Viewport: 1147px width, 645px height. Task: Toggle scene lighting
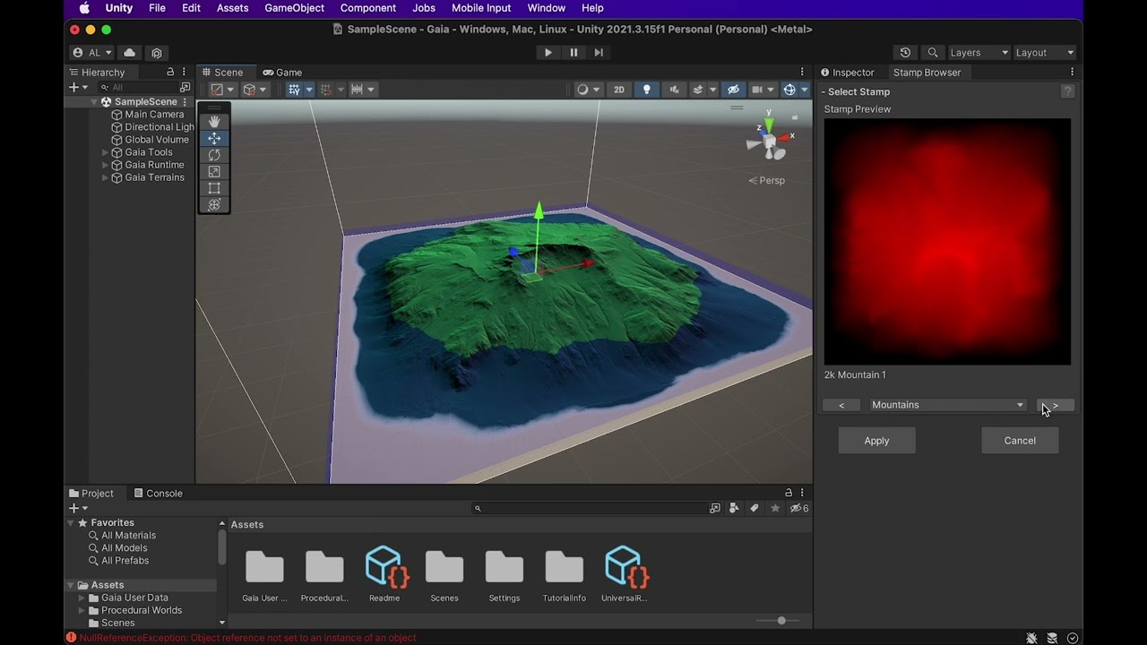coord(647,90)
